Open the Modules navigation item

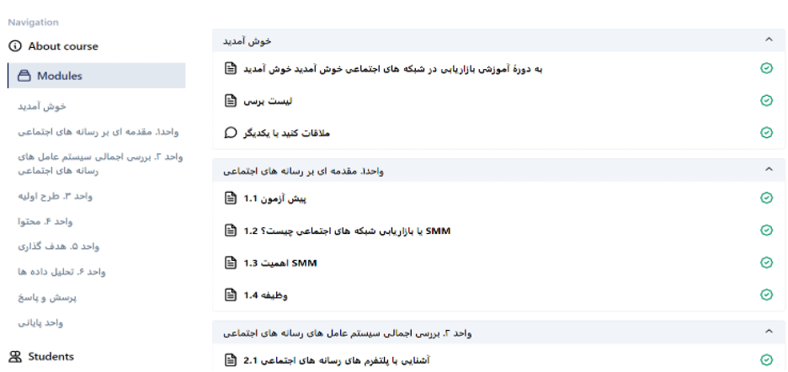point(97,76)
